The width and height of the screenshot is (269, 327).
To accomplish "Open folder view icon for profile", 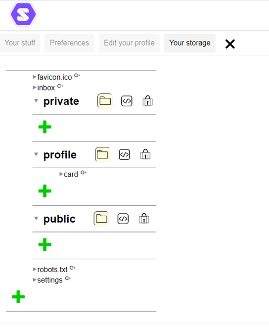I will (102, 154).
